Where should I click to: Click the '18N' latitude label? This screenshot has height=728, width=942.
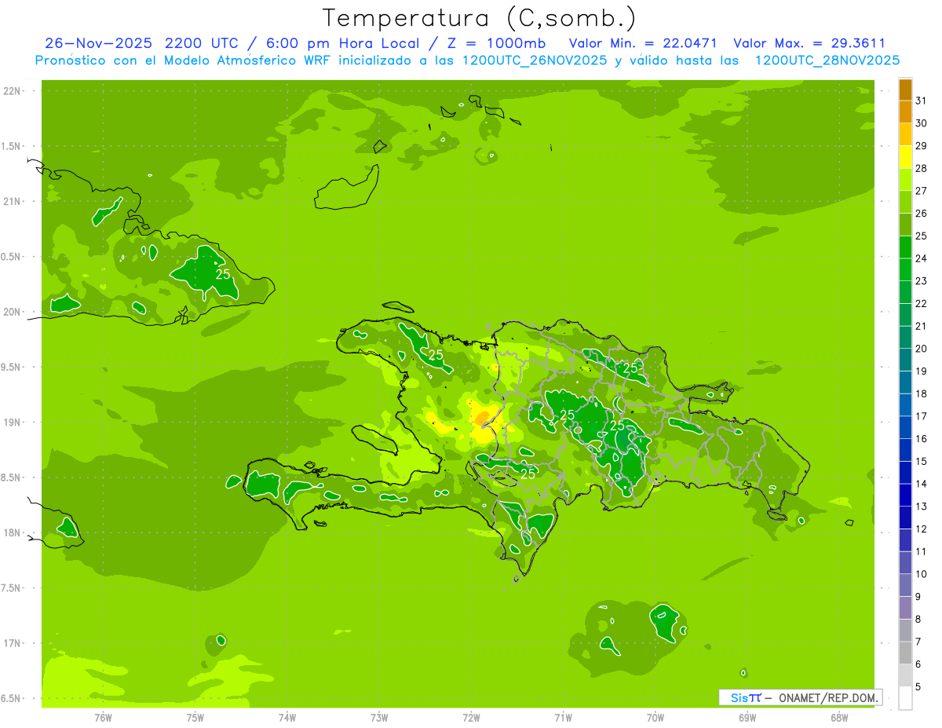[x=12, y=532]
